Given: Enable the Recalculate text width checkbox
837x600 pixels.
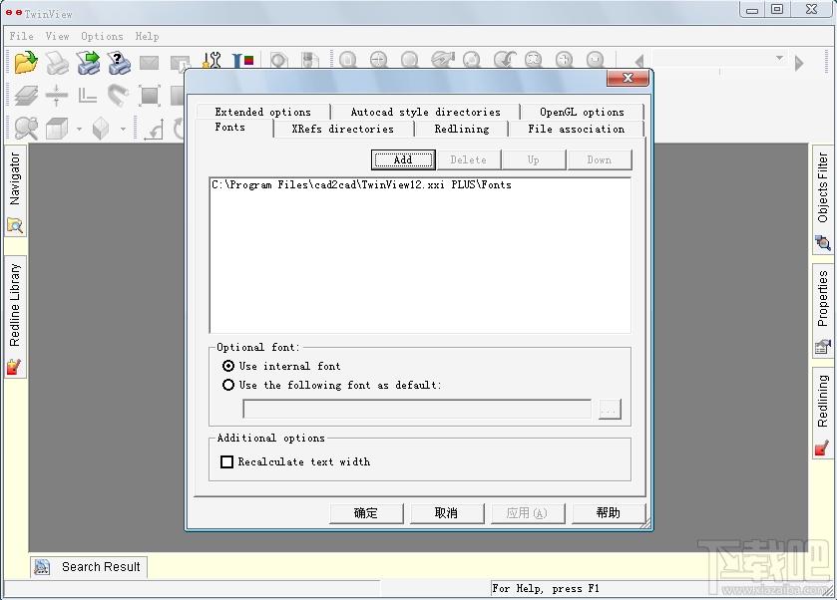Looking at the screenshot, I should click(x=226, y=461).
